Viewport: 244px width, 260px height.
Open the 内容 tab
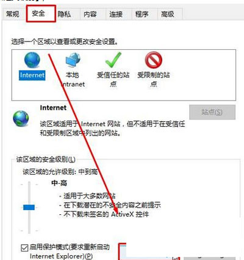tap(90, 14)
